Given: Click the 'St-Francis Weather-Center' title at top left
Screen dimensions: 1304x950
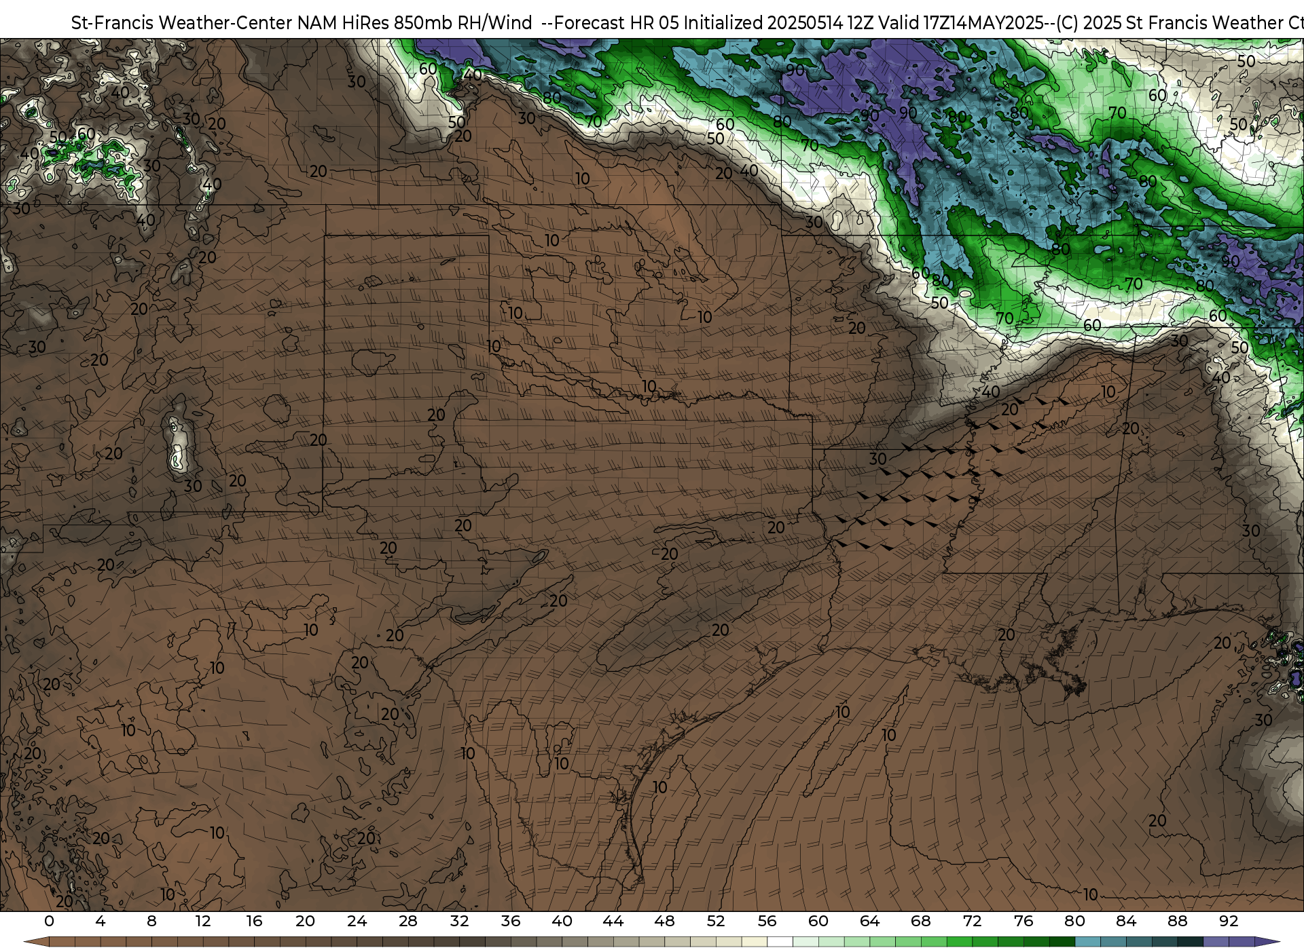Looking at the screenshot, I should 182,23.
